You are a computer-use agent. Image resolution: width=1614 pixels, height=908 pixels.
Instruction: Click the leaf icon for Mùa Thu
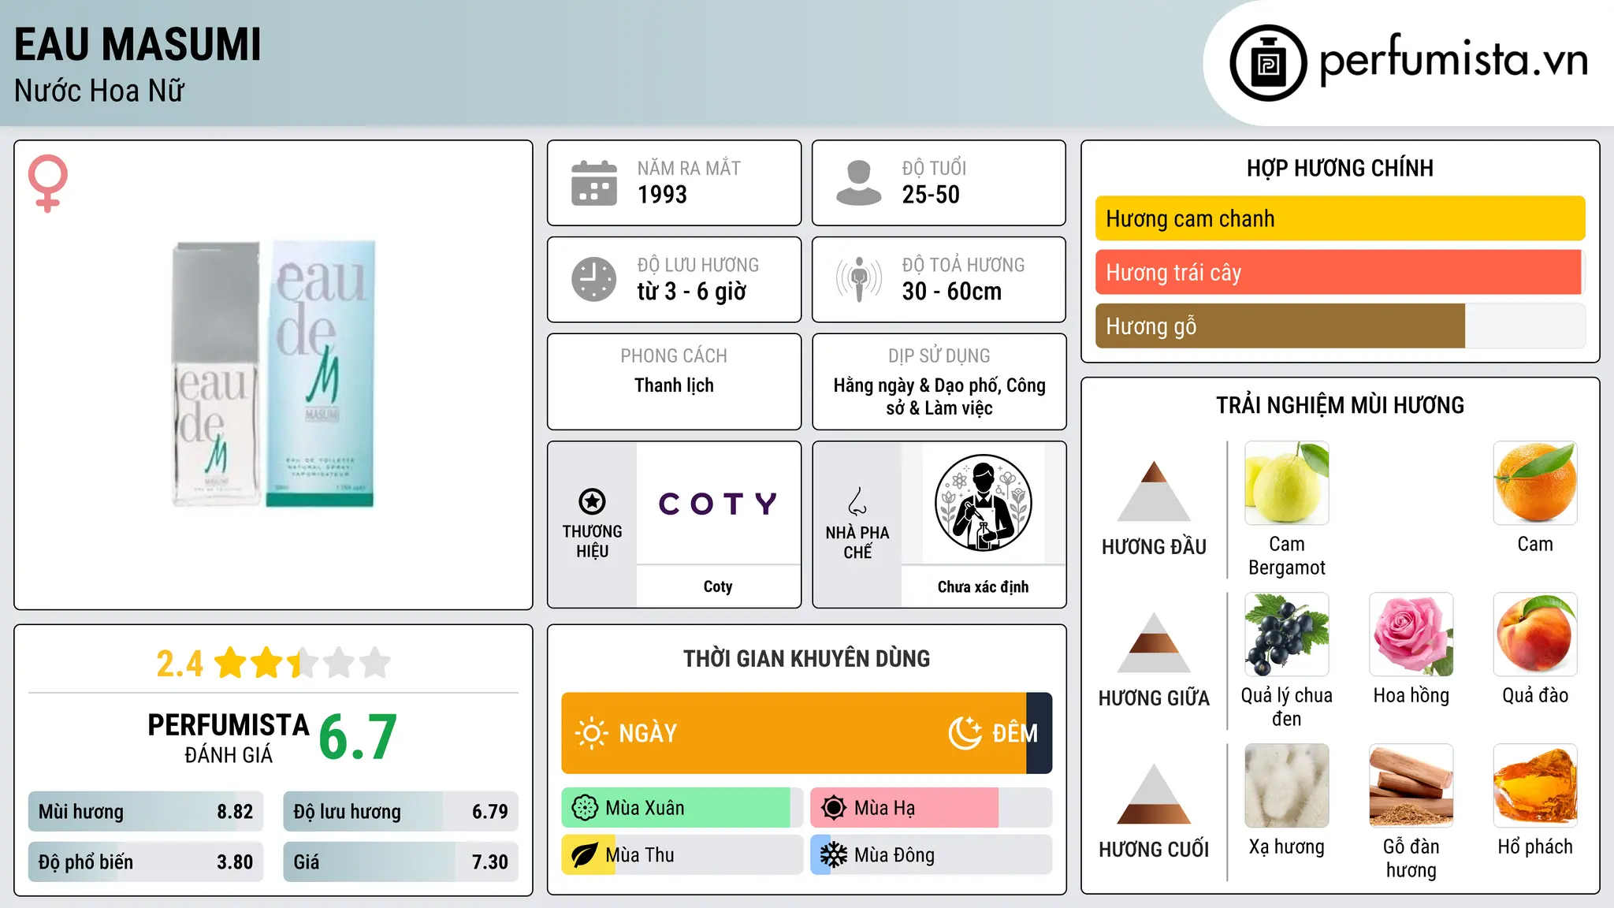[x=585, y=855]
